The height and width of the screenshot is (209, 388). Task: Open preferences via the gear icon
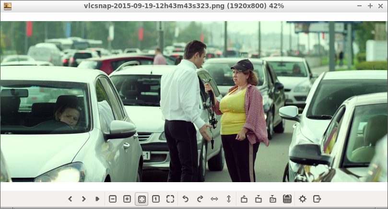pyautogui.click(x=303, y=199)
